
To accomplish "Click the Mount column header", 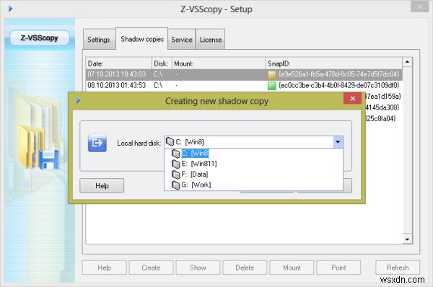I will 219,63.
